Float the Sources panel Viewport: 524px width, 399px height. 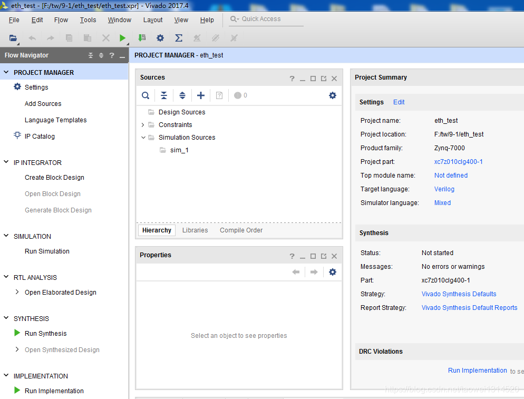[324, 79]
